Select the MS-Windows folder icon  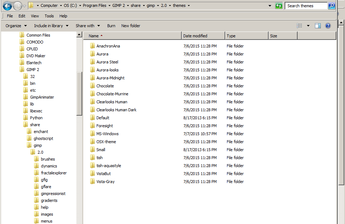pyautogui.click(x=92, y=133)
